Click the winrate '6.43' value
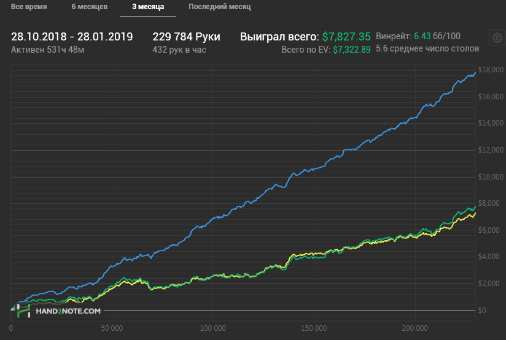 [x=422, y=36]
